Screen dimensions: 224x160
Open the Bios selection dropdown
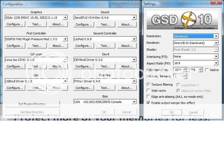105,102
